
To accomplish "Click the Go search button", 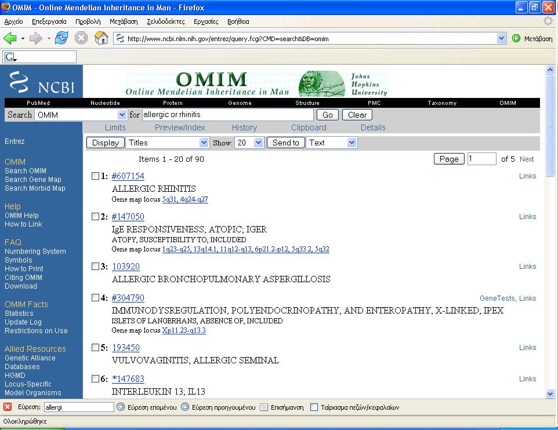I will [x=327, y=115].
